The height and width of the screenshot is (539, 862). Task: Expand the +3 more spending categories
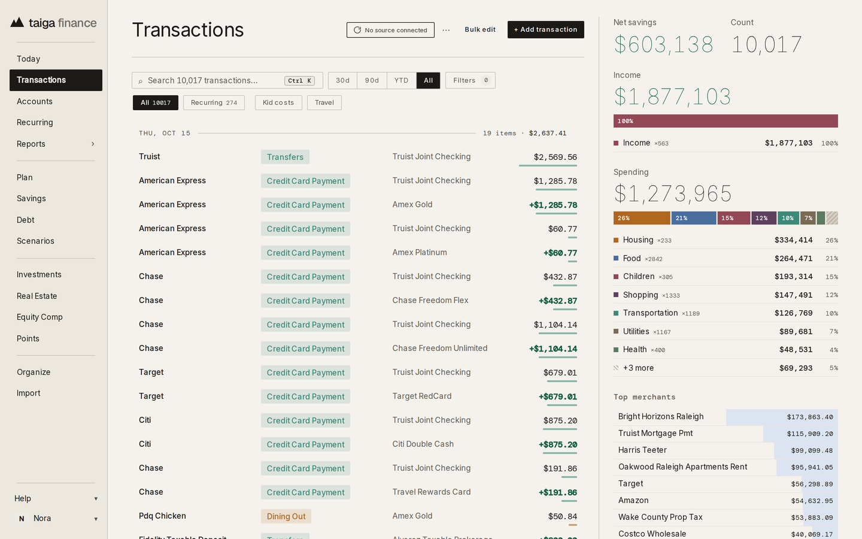coord(726,368)
